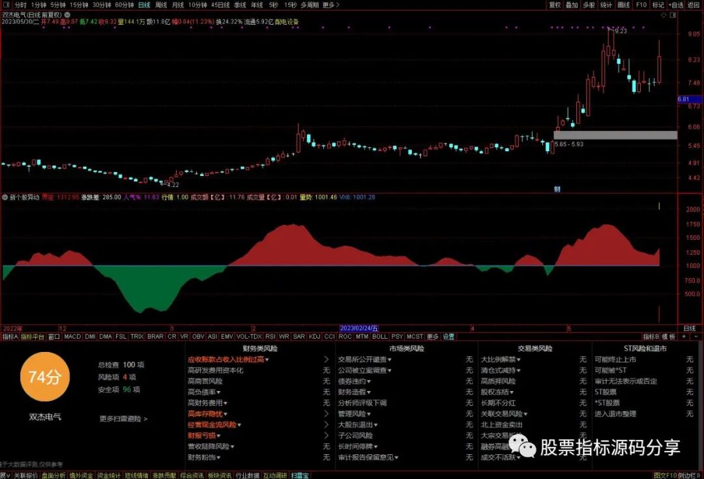Screen dimensions: 704x479
Task: Open arrow beside 财报亏损 row
Action: (327, 435)
